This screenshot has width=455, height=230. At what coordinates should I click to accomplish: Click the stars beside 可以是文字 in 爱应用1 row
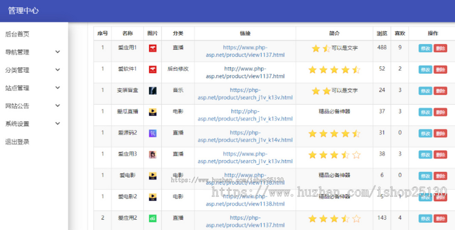pyautogui.click(x=321, y=48)
